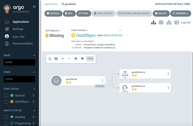Screen dimensions: 193x126
Task: Go to Applications breadcrumb link
Action: [51, 4]
